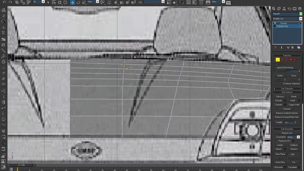Image resolution: width=304 pixels, height=171 pixels.
Task: Click the Bind to Space Warp icon
Action: tap(28, 2)
